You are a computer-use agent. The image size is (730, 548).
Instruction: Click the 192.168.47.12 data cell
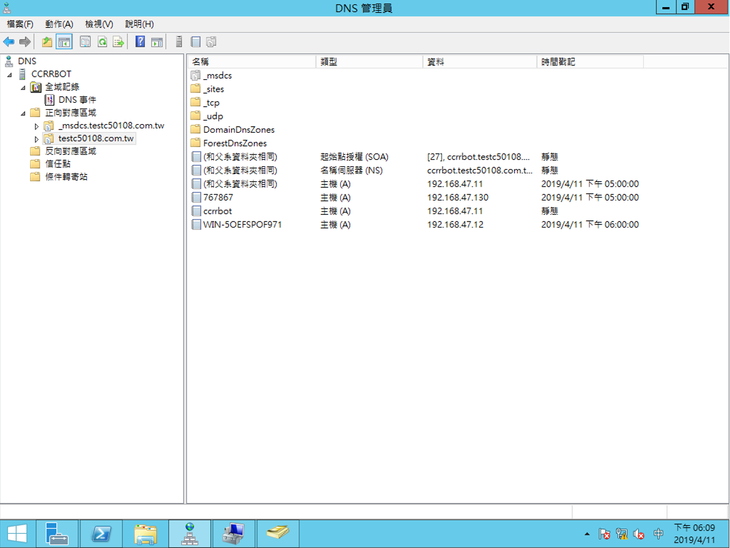(455, 224)
